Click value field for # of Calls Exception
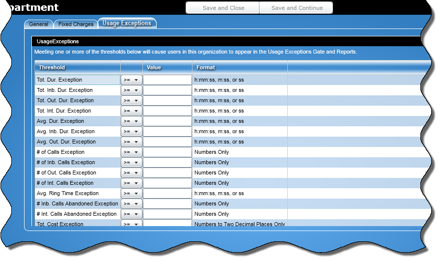 167,152
